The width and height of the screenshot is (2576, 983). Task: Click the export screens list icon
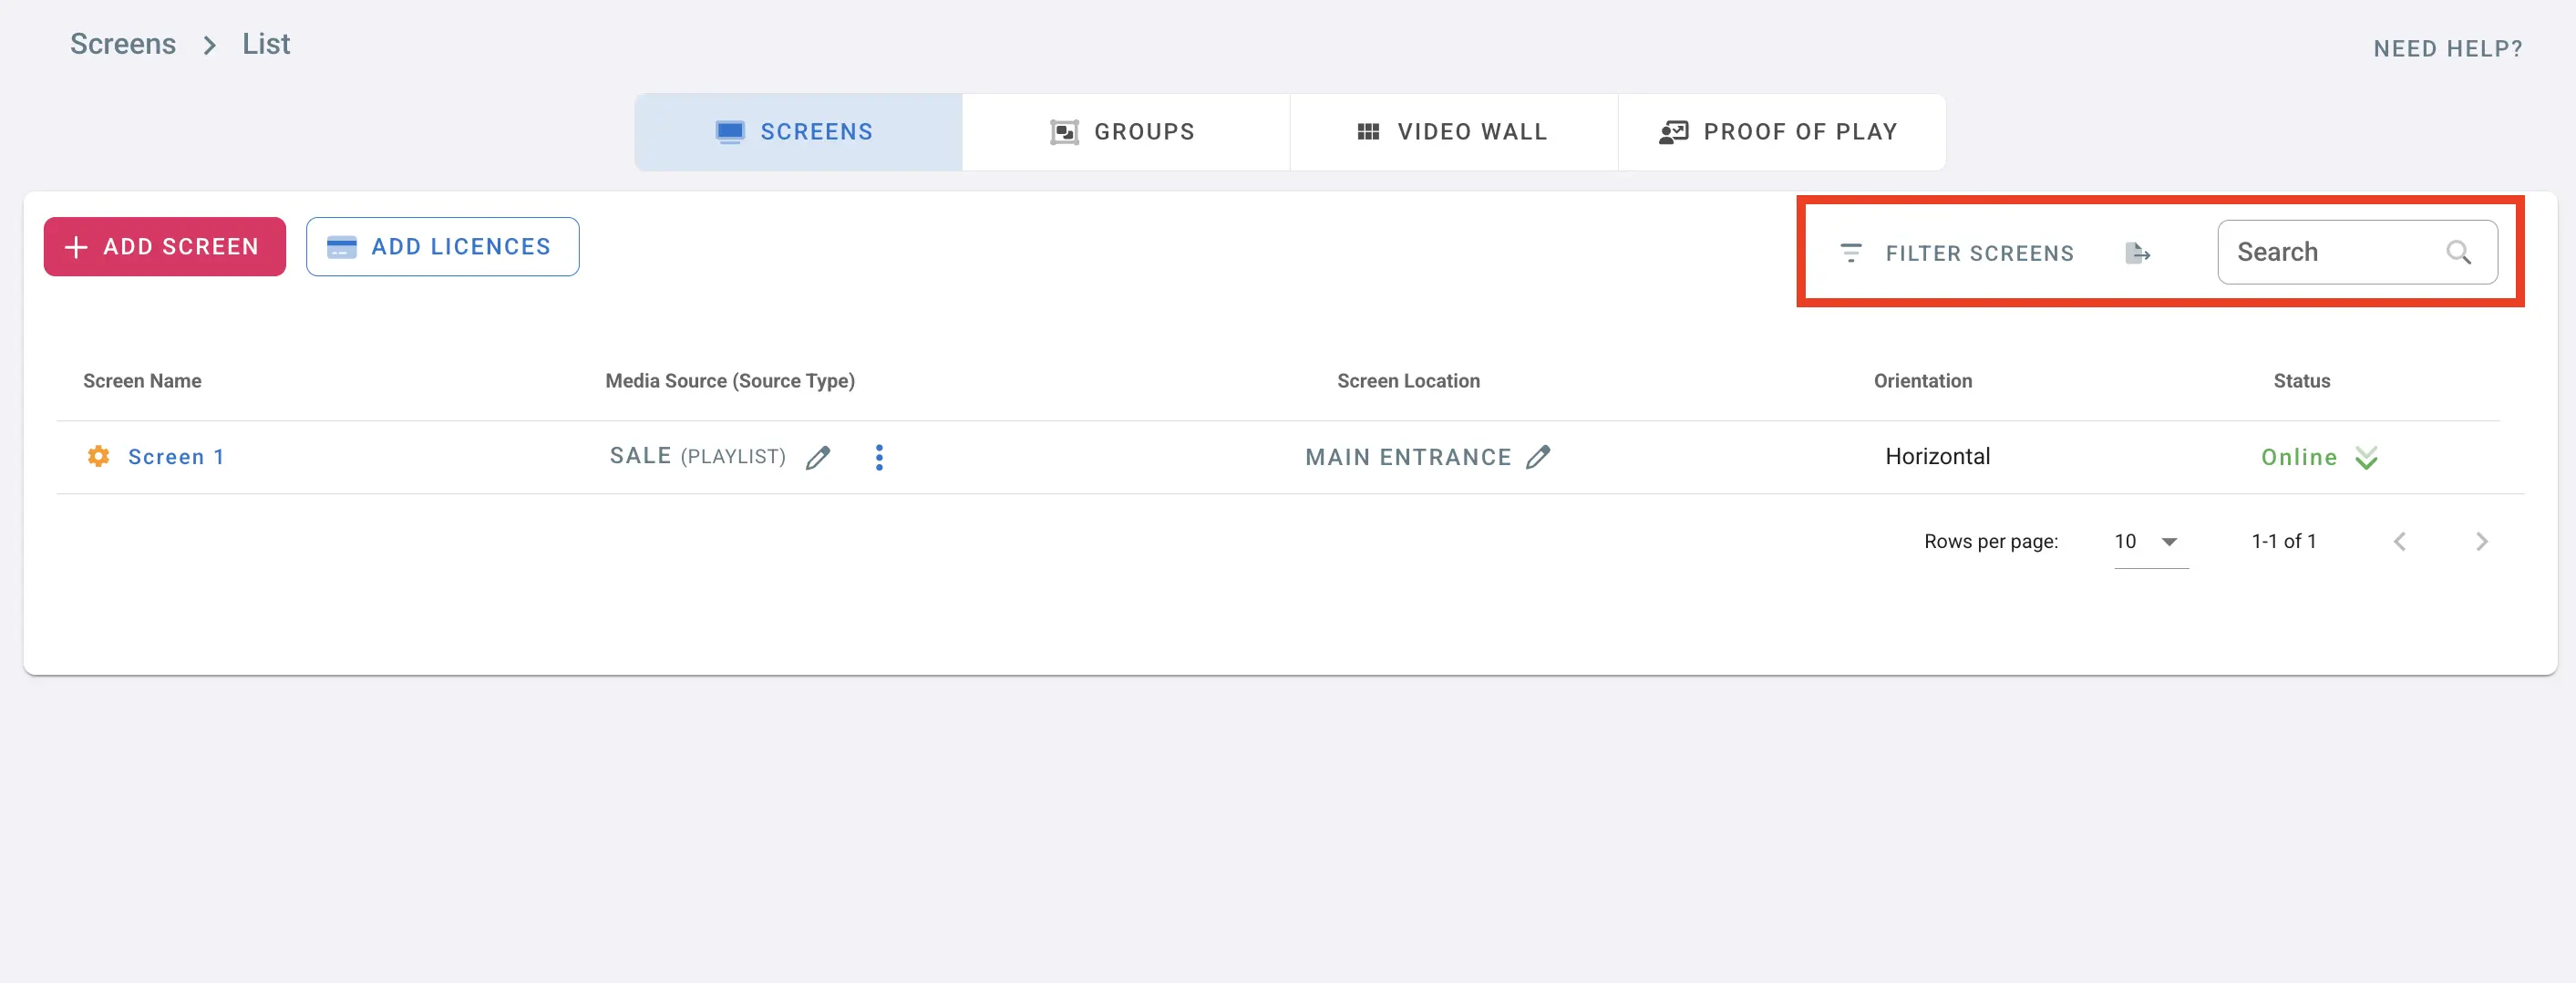[2139, 252]
